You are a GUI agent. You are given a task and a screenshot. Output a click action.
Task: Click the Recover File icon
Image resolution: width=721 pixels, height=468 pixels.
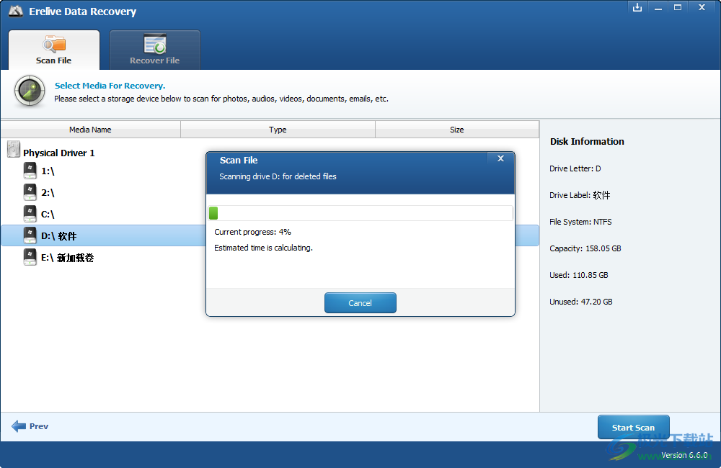[x=154, y=44]
